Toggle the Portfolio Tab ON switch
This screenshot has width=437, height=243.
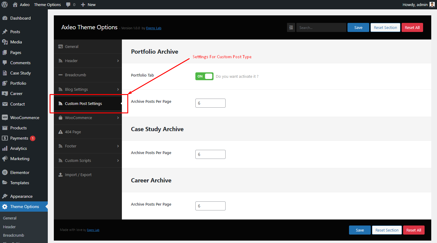[204, 76]
